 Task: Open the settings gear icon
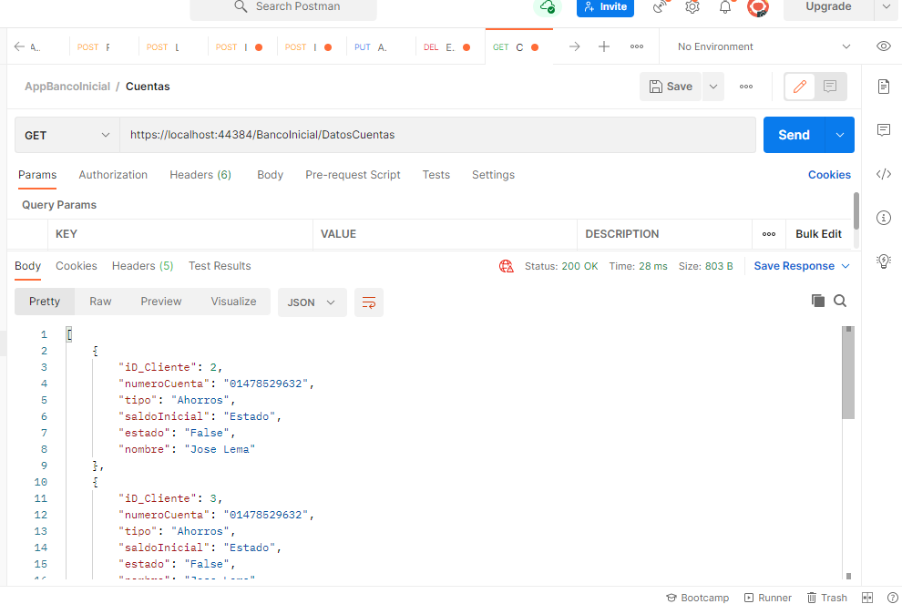click(x=692, y=7)
